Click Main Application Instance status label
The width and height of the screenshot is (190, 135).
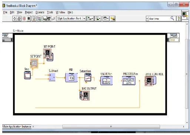pos(17,127)
